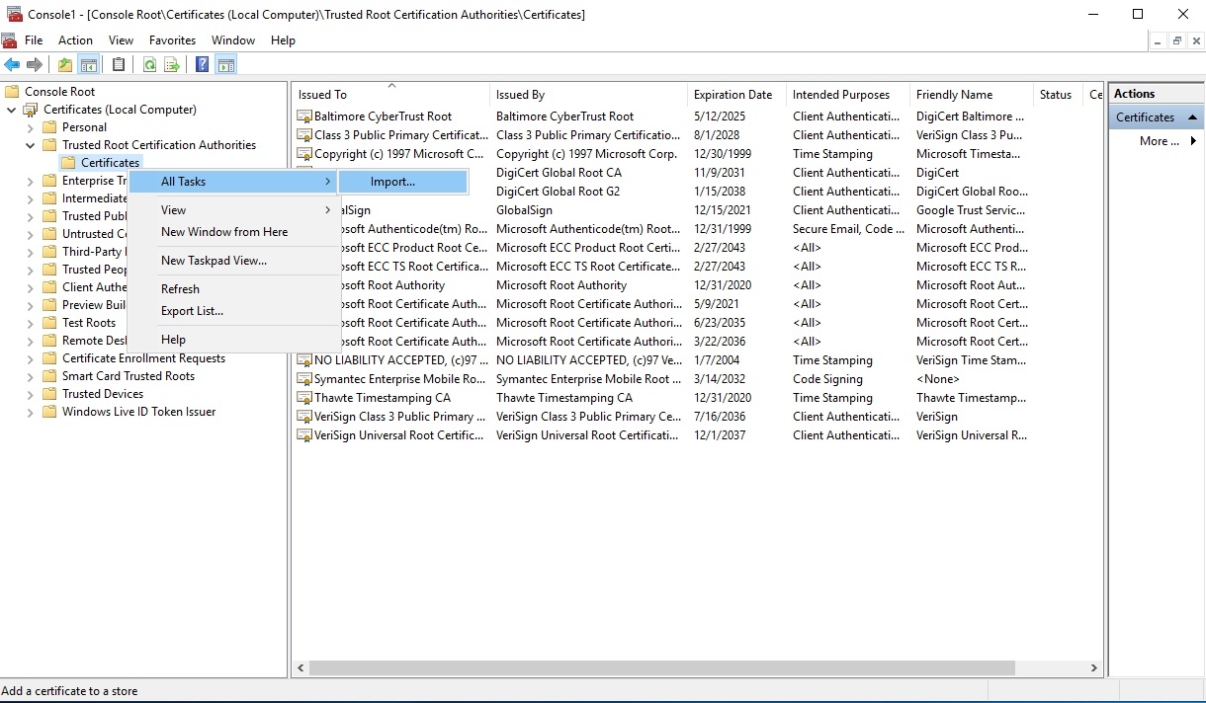Screen dimensions: 1206x703
Task: Toggle the Show/Hide Console Tree icon
Action: (89, 65)
